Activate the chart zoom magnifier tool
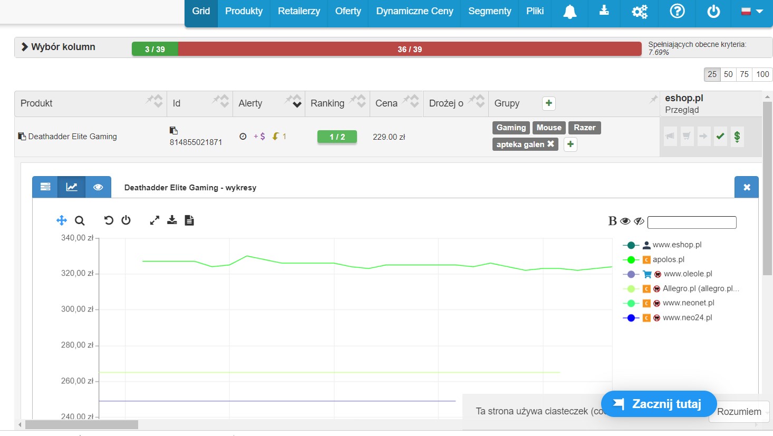The image size is (773, 436). [80, 220]
